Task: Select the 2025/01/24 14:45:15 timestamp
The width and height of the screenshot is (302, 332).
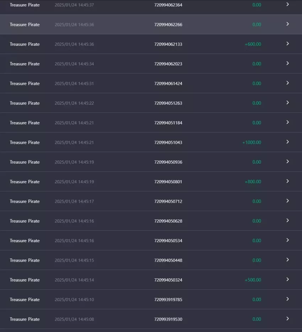Action: (74, 260)
